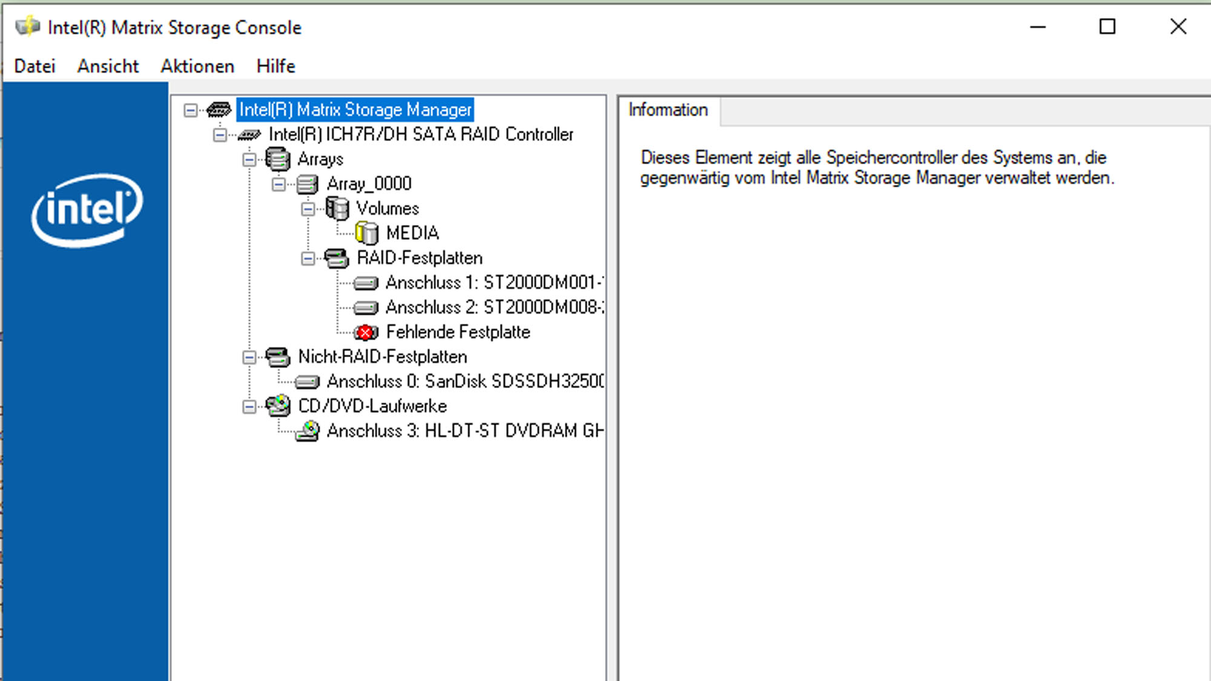Collapse the Nicht-RAID-Festplatten node

click(x=249, y=357)
